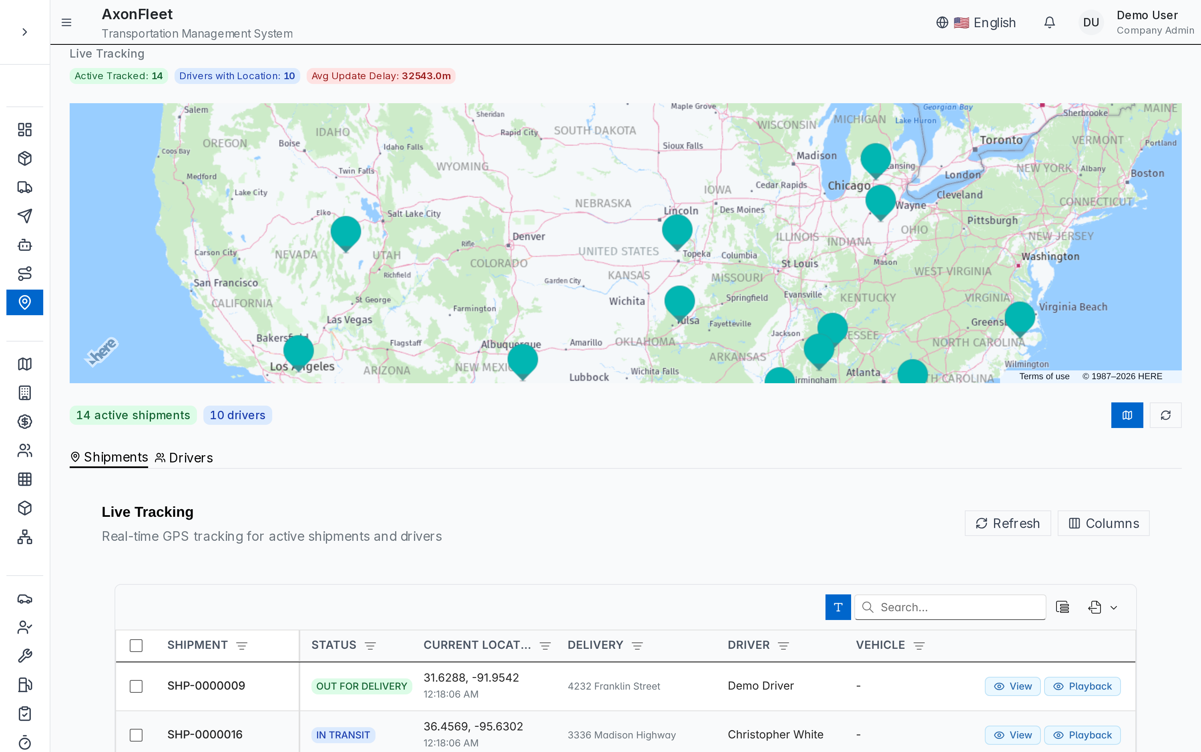Open the SHIPMENT column filter

pos(242,646)
